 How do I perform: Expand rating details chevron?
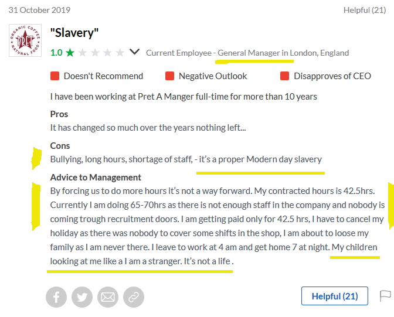(135, 52)
